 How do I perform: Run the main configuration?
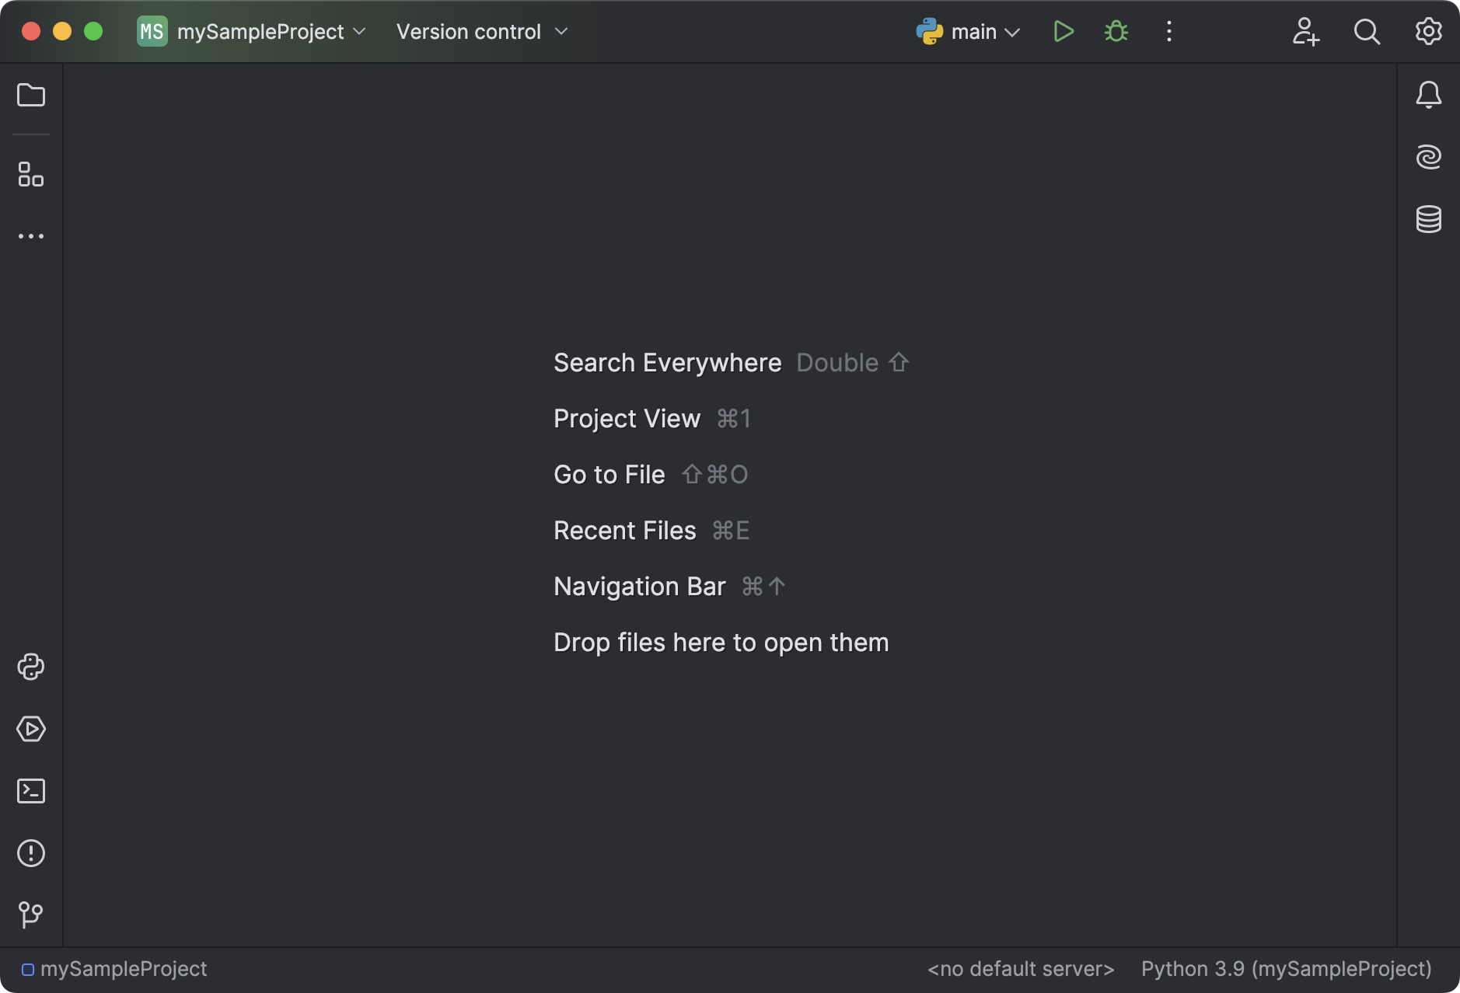pyautogui.click(x=1063, y=31)
